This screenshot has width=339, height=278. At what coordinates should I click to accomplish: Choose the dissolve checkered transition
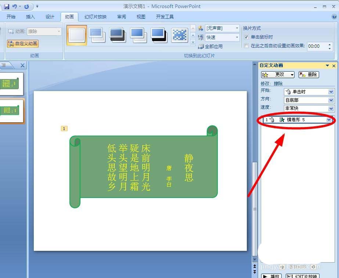(180, 35)
